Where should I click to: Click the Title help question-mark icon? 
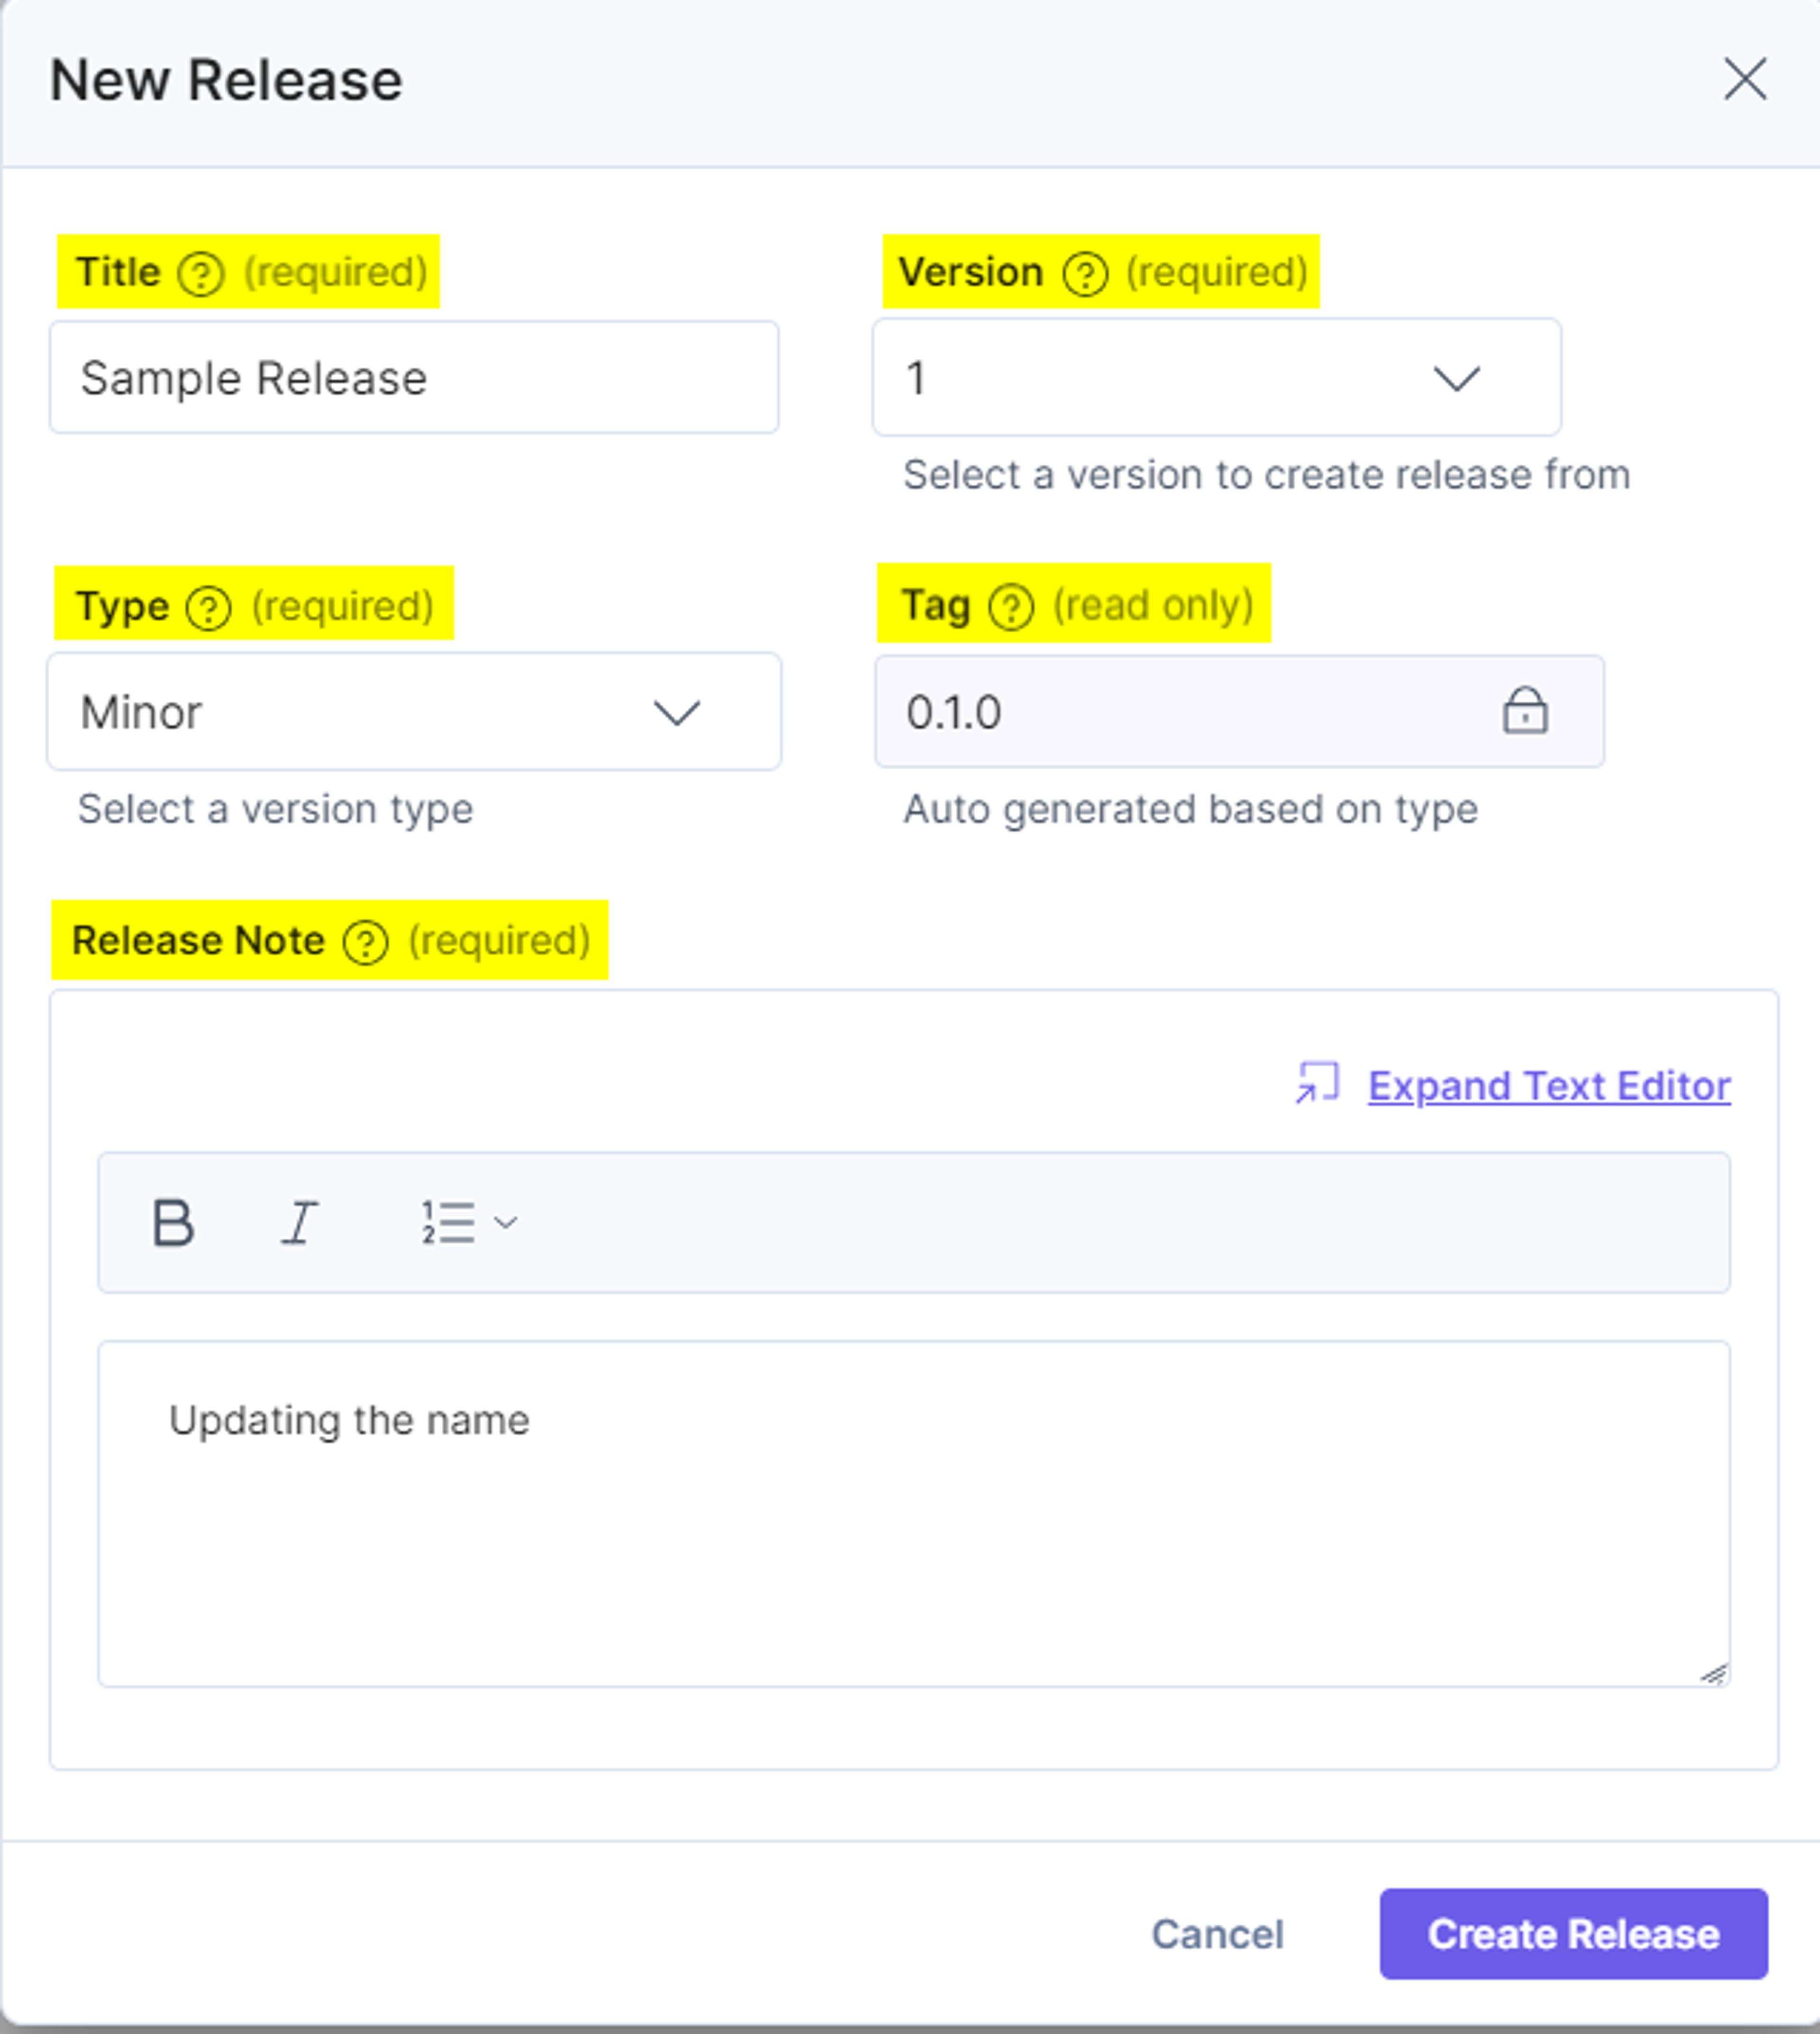[201, 273]
